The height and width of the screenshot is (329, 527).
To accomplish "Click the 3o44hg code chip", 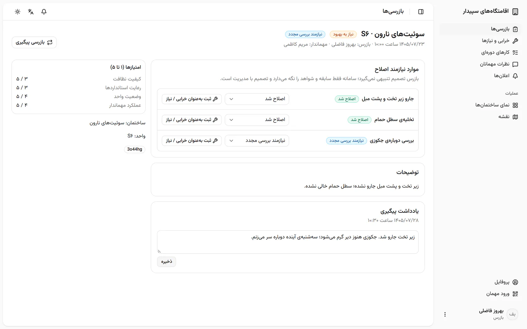I will 135,149.
